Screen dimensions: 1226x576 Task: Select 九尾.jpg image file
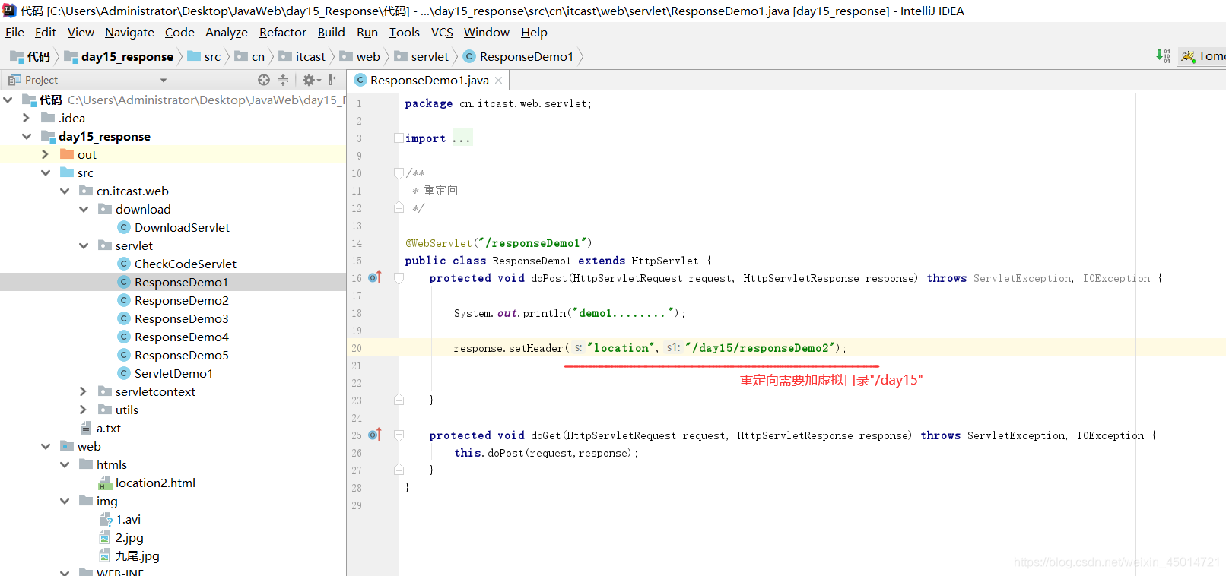click(137, 555)
